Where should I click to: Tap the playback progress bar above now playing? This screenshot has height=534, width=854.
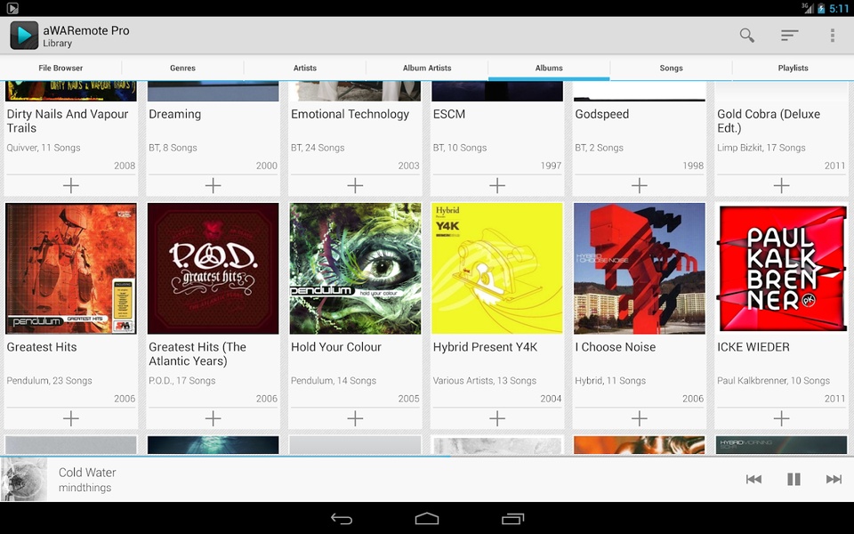tap(427, 456)
